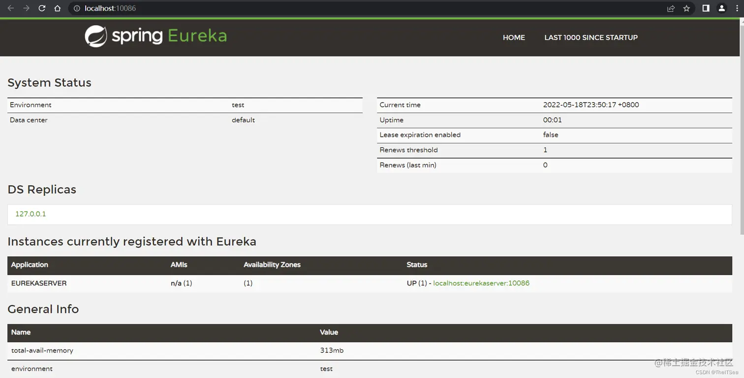Open the HOME nav item
Image resolution: width=744 pixels, height=378 pixels.
(x=514, y=37)
